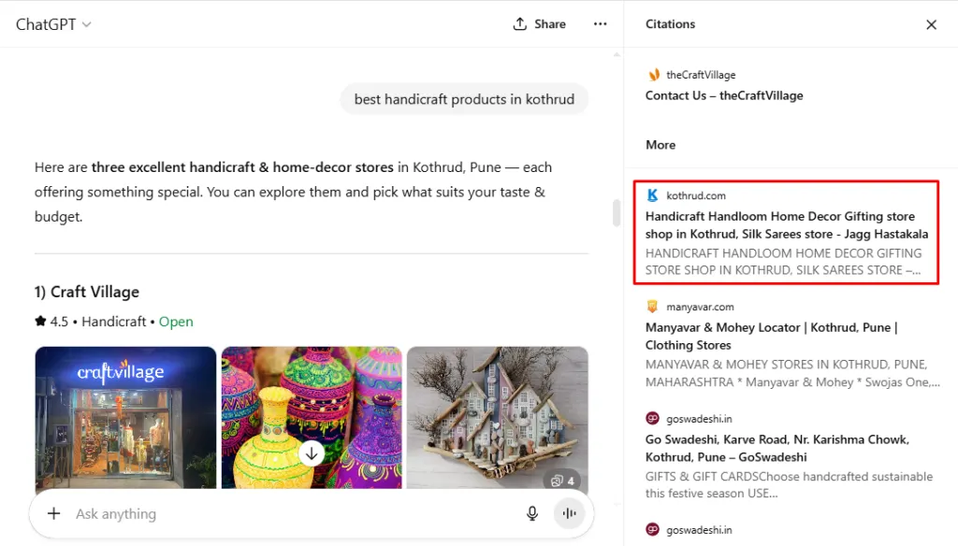Open the ChatGPT model dropdown

[x=53, y=24]
